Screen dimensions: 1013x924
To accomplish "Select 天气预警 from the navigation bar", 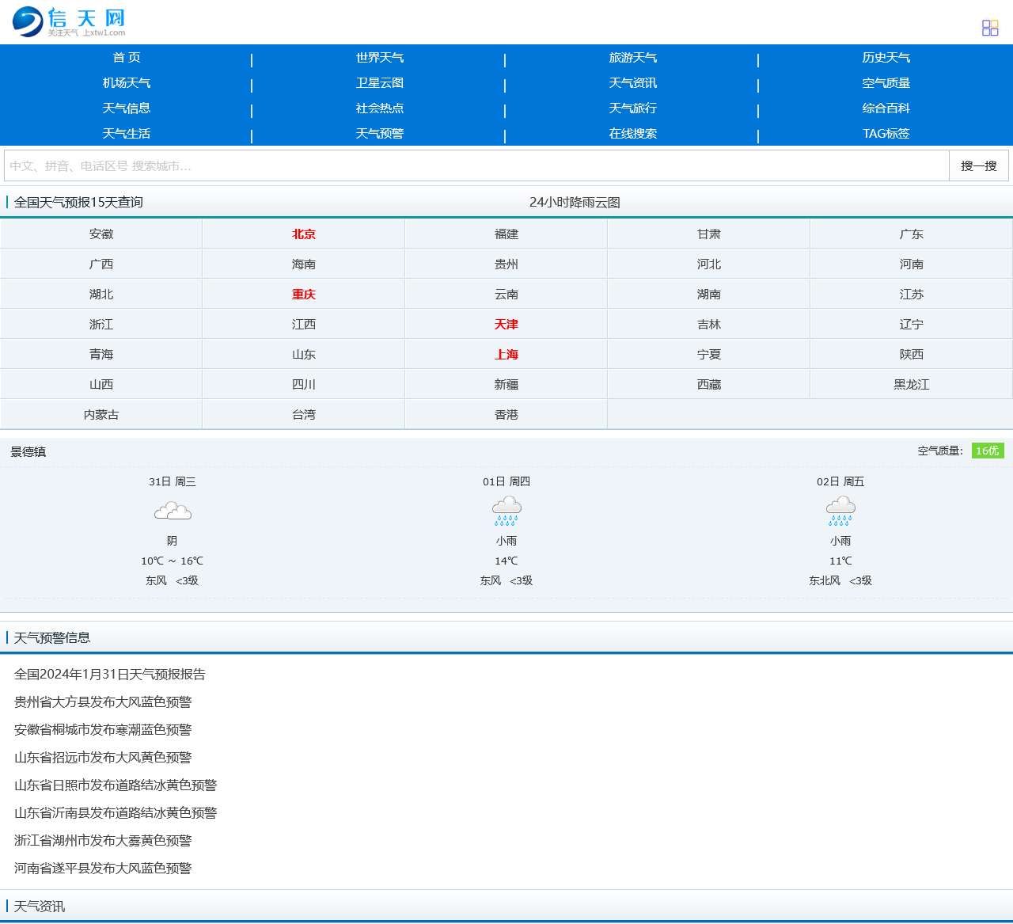I will point(379,134).
